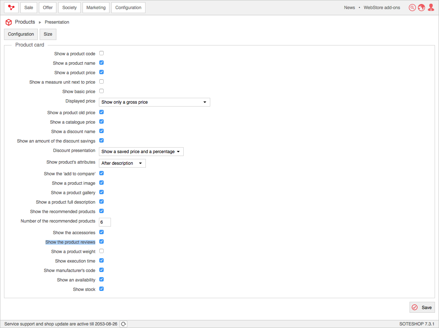The width and height of the screenshot is (439, 328).
Task: Toggle Show a product price checkbox
Action: tap(101, 72)
